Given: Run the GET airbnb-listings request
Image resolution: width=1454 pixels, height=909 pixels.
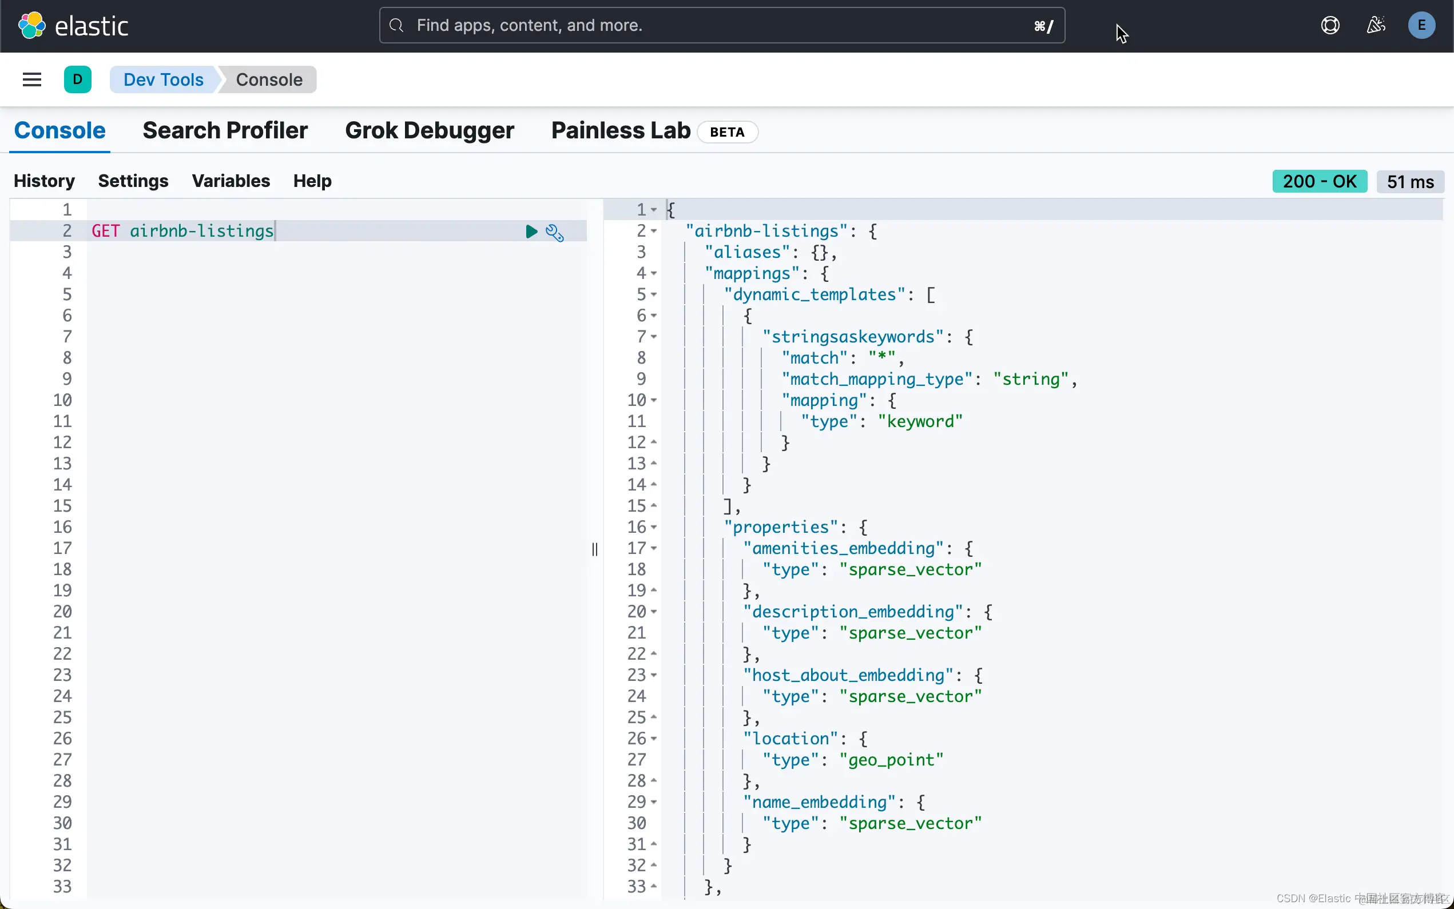Looking at the screenshot, I should coord(531,232).
